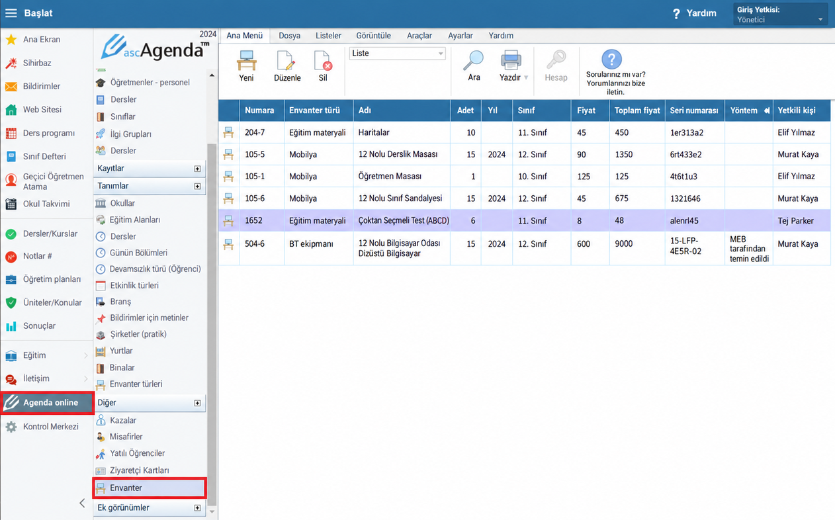This screenshot has height=520, width=835.
Task: Click the question mark feedback icon
Action: tap(612, 60)
